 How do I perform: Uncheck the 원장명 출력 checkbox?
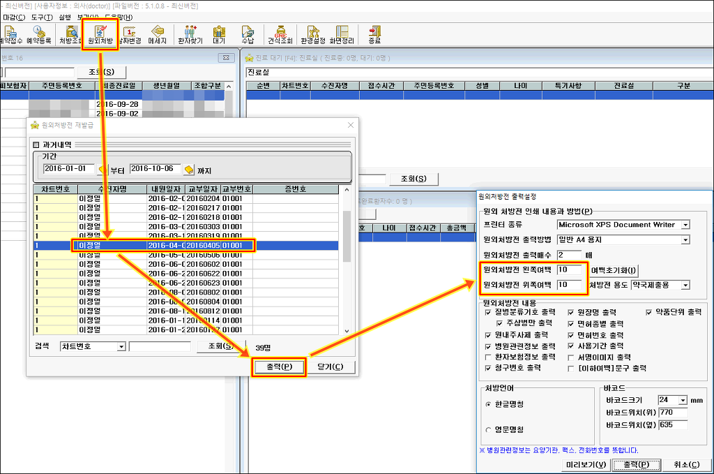click(x=572, y=313)
